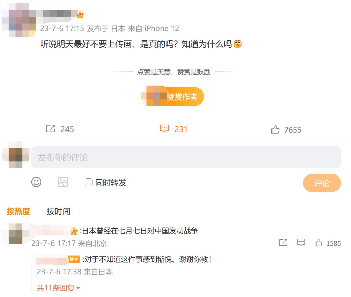Enable the 同时转发 checkbox
Viewport: 351px width, 297px height.
point(88,182)
